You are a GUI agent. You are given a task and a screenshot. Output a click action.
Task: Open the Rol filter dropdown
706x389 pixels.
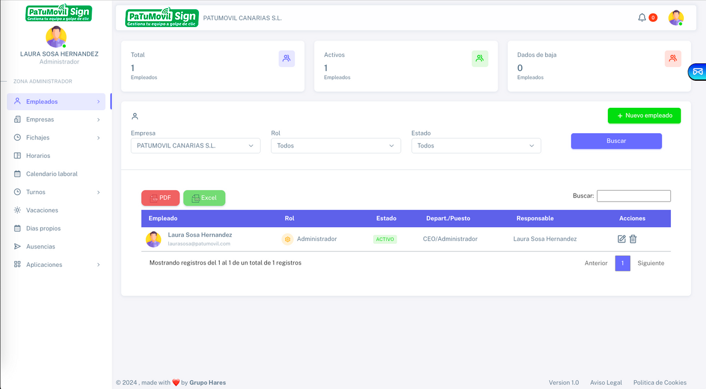click(x=336, y=146)
